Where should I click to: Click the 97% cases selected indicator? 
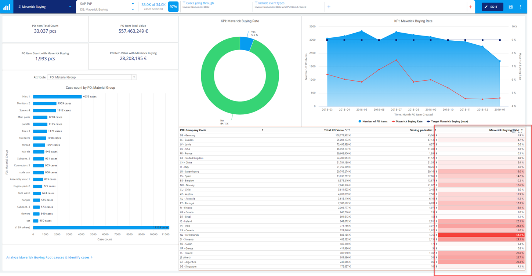tap(173, 7)
